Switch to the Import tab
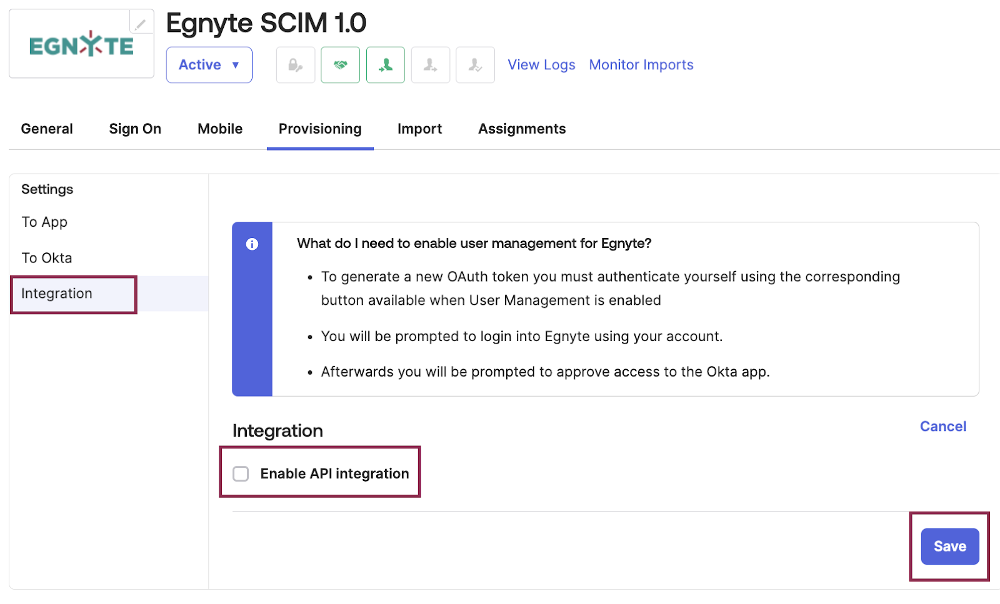The height and width of the screenshot is (604, 1000). [x=419, y=129]
